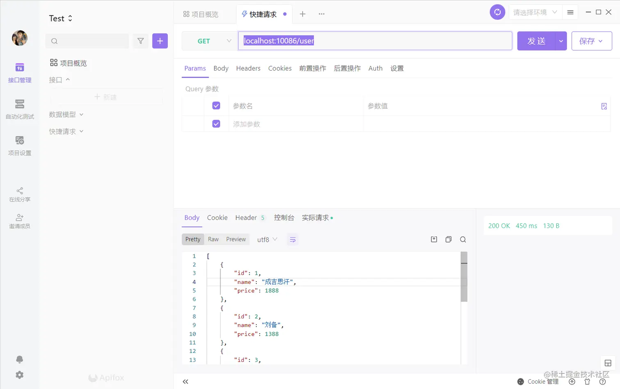Click 新建 to create an interface
The width and height of the screenshot is (620, 389).
click(x=106, y=97)
